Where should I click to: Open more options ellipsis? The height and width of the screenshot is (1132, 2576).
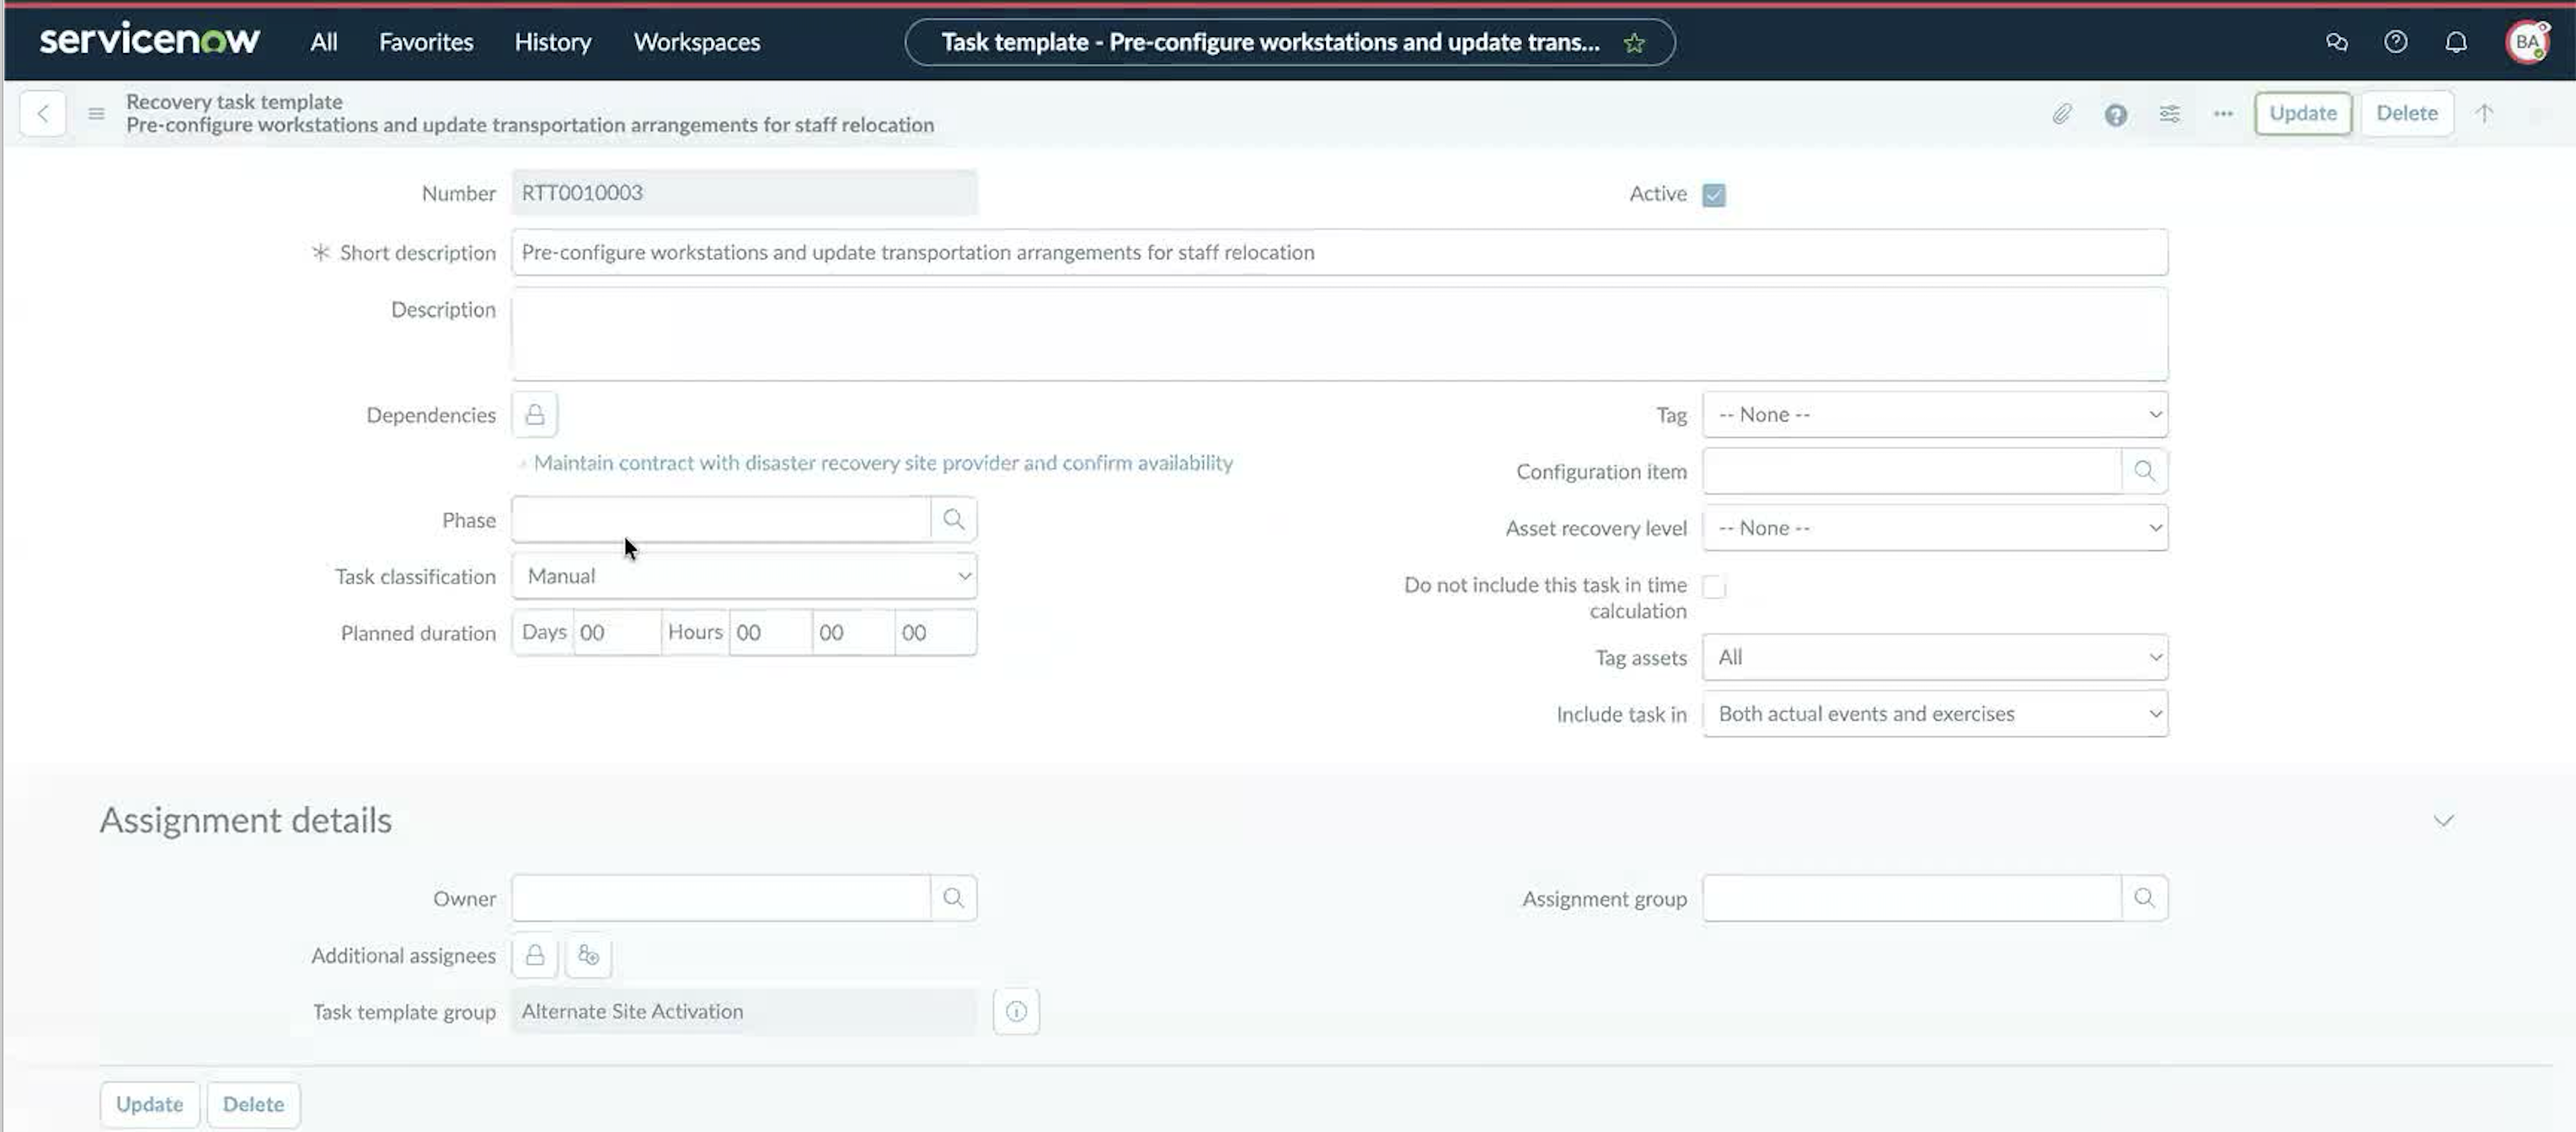tap(2223, 114)
